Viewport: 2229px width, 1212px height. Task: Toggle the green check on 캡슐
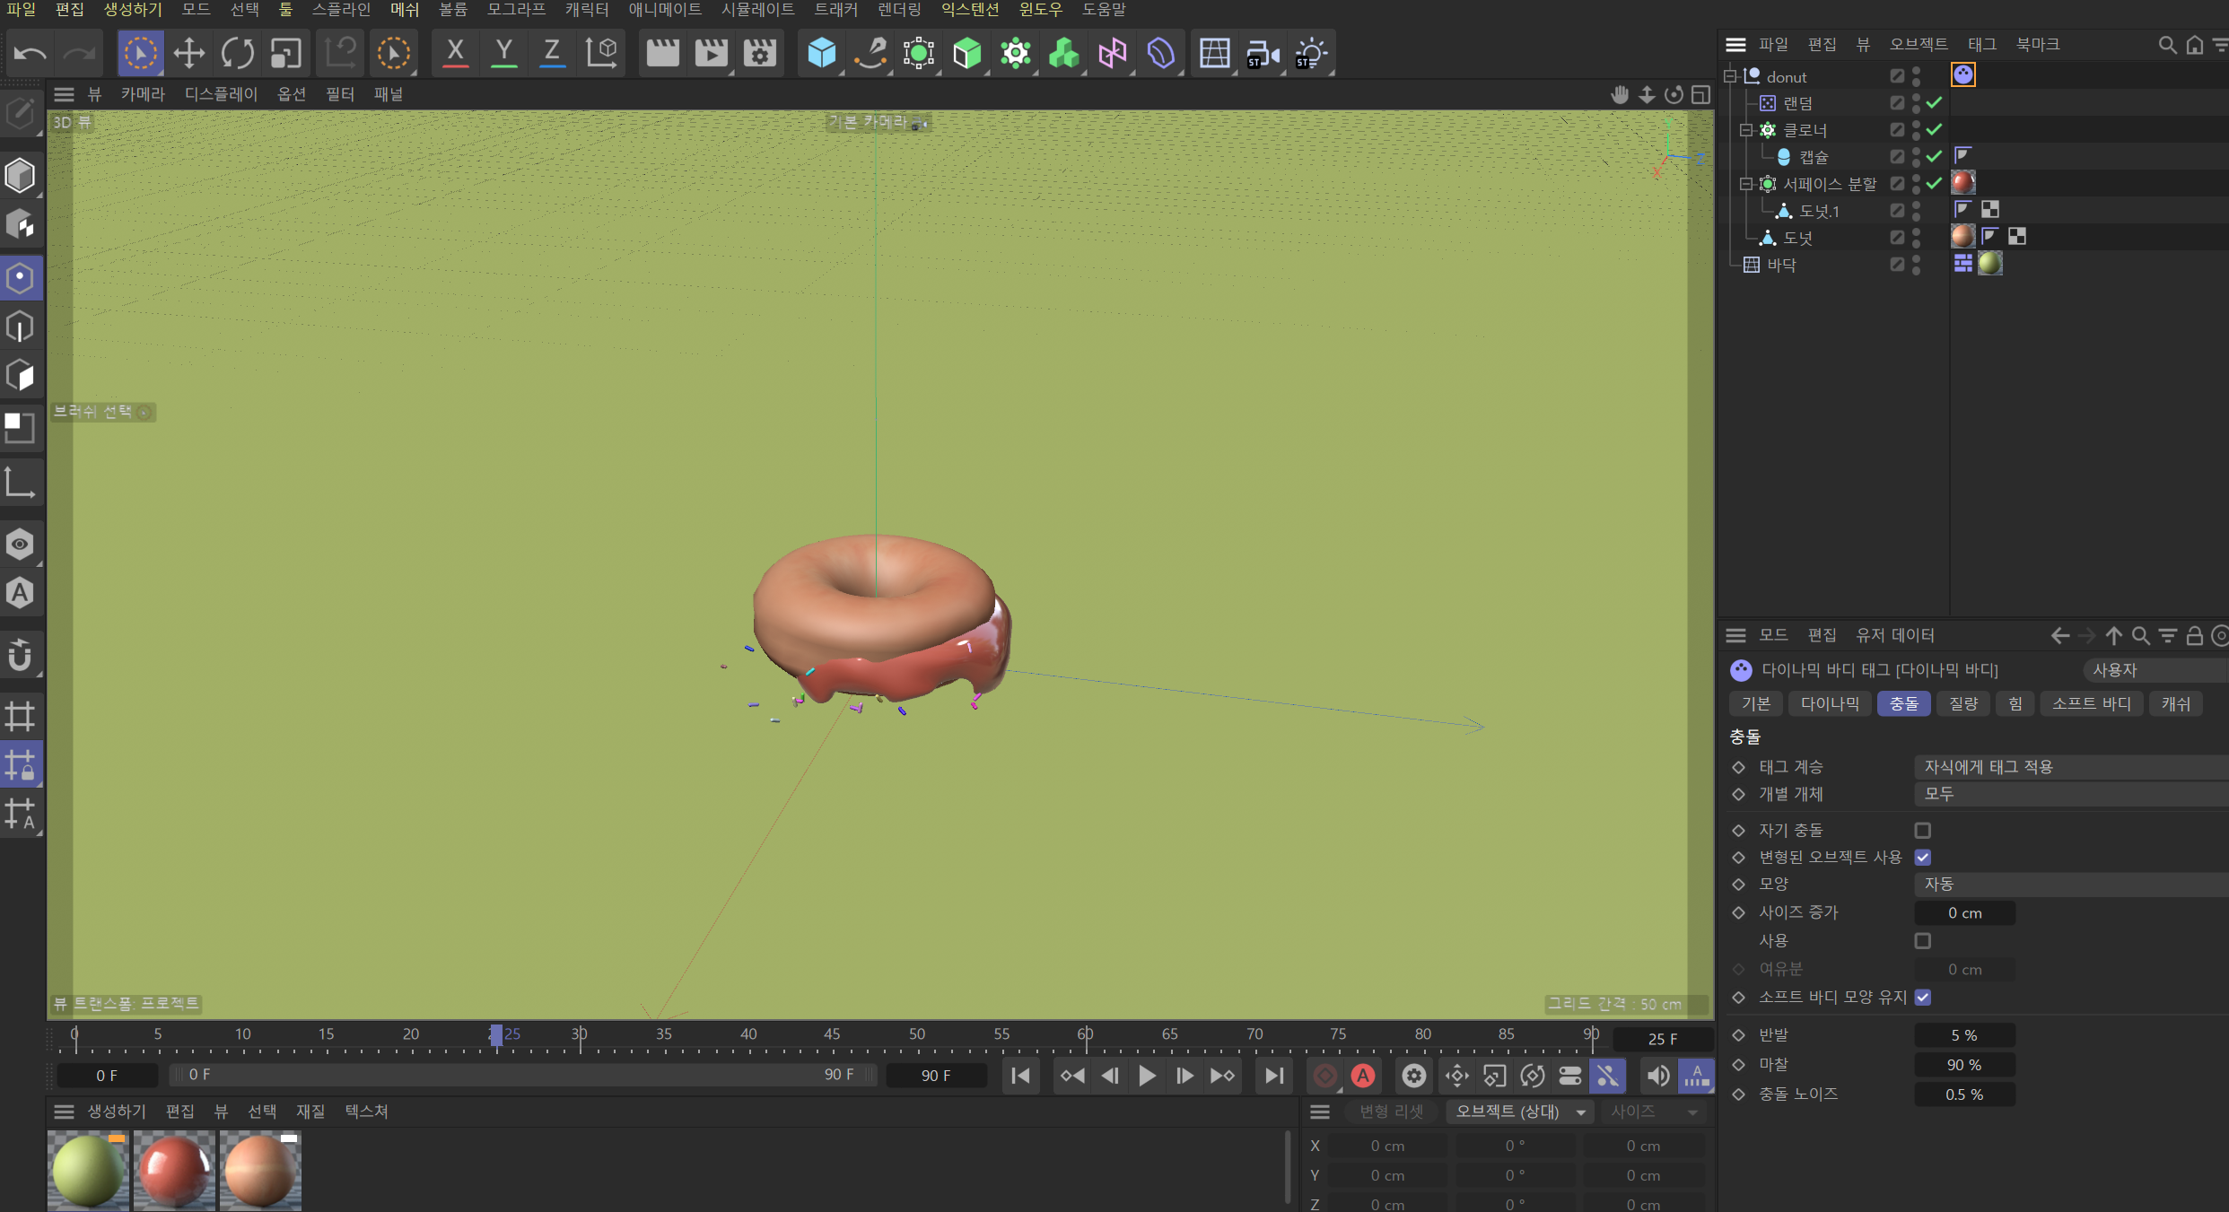[x=1934, y=156]
